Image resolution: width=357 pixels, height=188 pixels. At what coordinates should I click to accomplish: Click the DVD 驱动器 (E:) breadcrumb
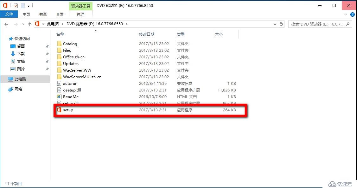(94, 24)
